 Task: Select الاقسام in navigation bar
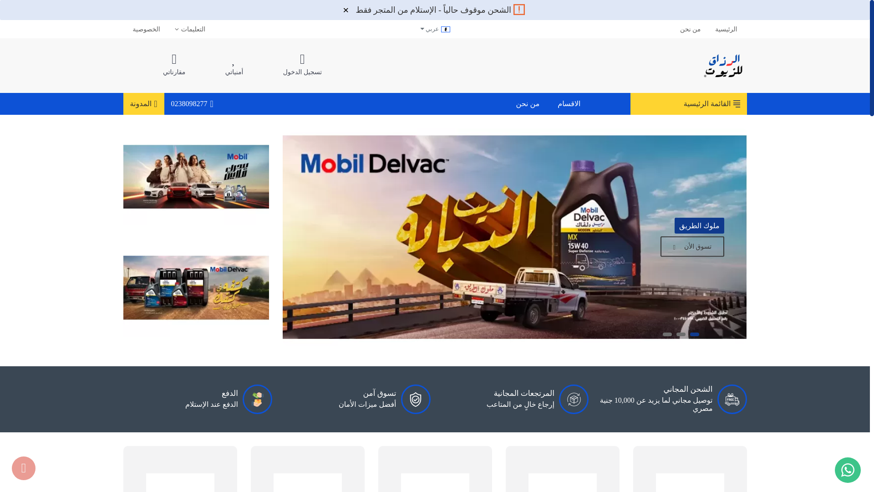(569, 104)
